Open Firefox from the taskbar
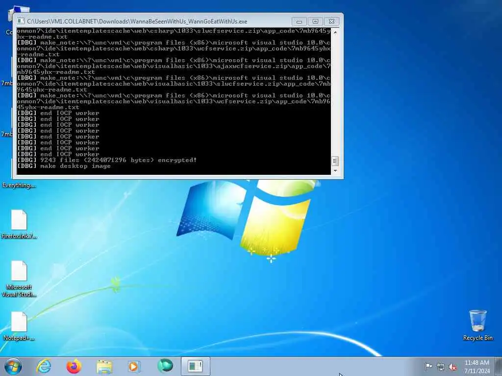This screenshot has width=502, height=376. point(74,366)
